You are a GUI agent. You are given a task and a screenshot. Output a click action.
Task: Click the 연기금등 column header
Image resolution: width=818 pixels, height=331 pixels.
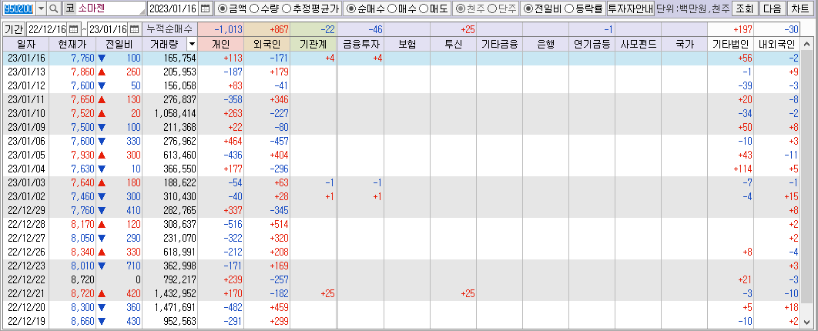pos(592,45)
